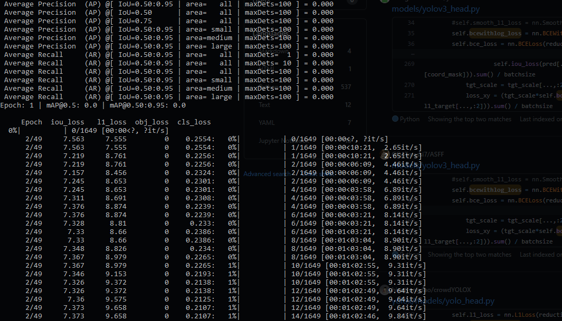562x321 pixels.
Task: Open the yolox/models/yolo_head.py file link
Action: click(443, 301)
